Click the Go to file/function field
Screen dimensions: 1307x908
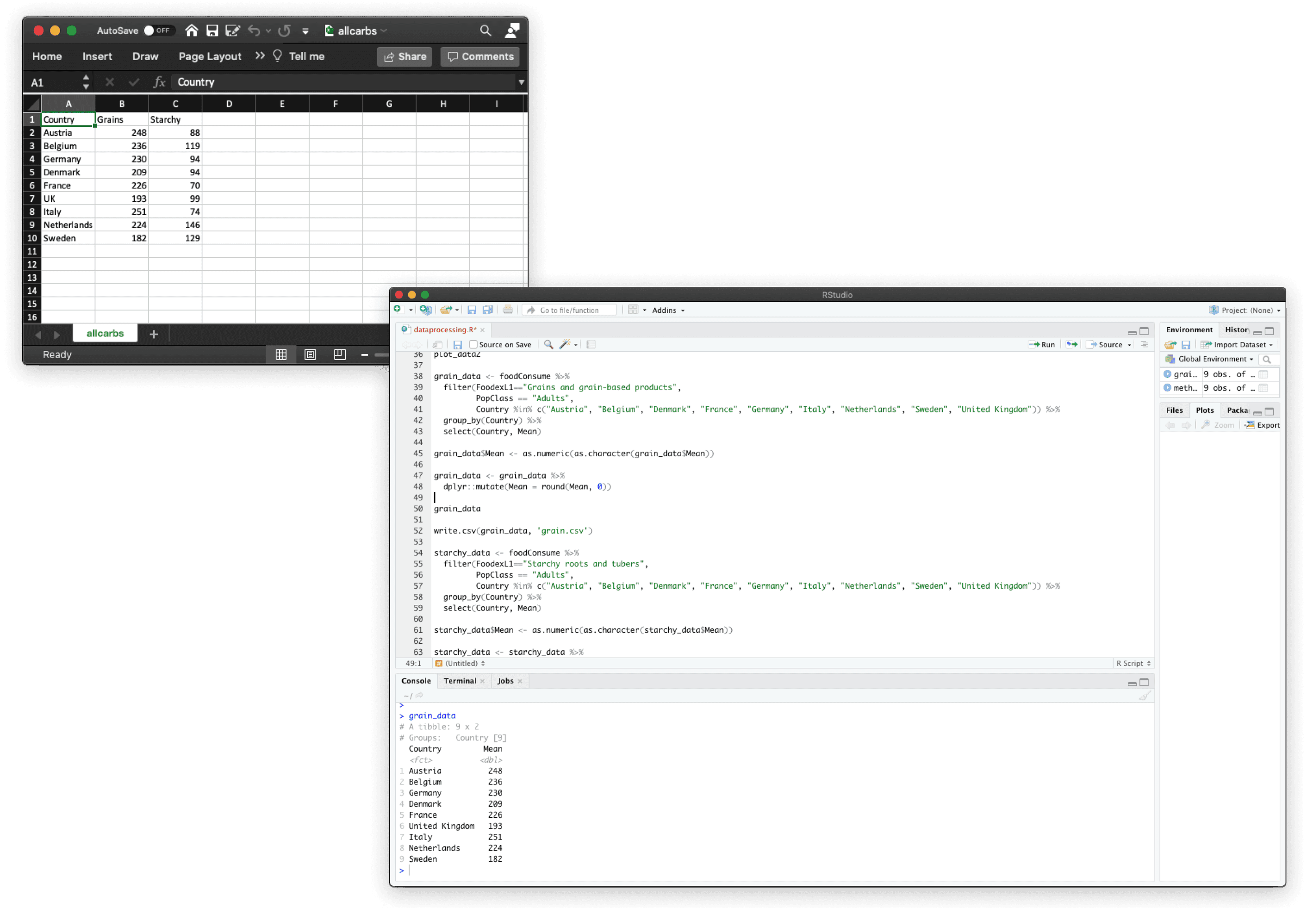569,310
